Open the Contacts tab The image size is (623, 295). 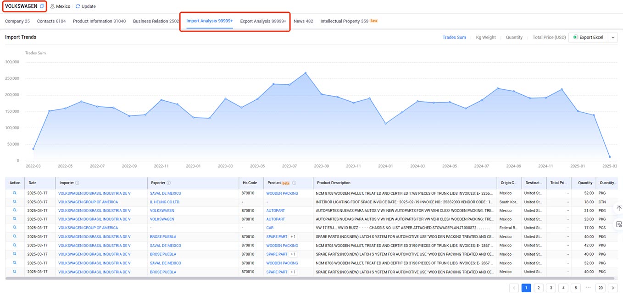tap(51, 21)
